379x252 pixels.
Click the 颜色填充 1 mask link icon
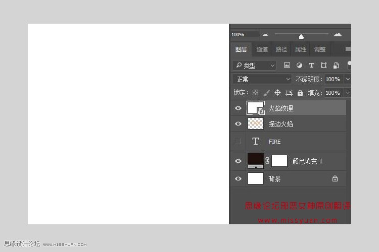coord(267,161)
